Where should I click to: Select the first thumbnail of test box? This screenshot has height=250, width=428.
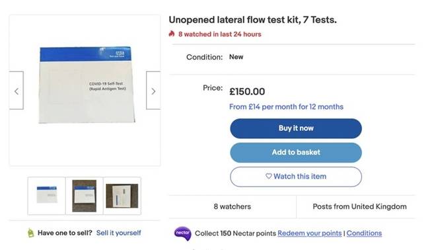pos(47,196)
